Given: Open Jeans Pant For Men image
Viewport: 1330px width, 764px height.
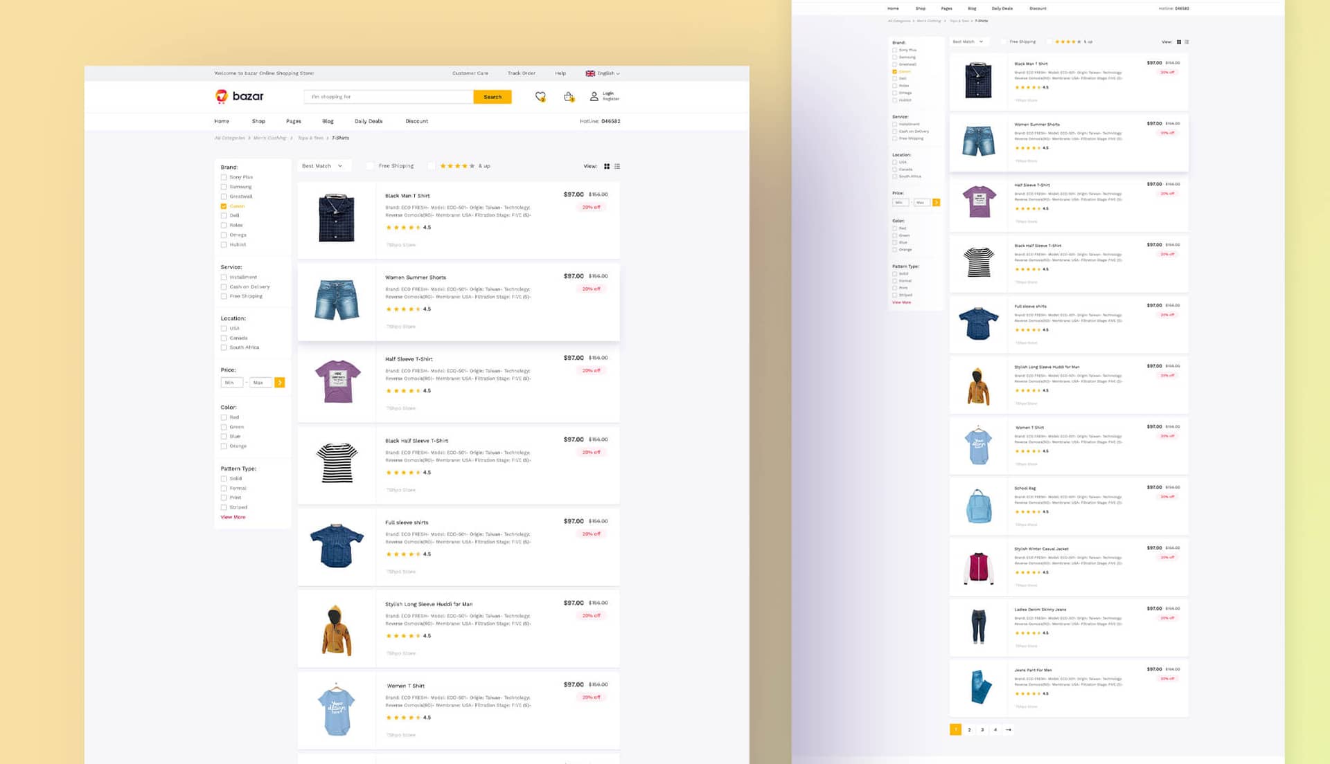Looking at the screenshot, I should coord(981,687).
